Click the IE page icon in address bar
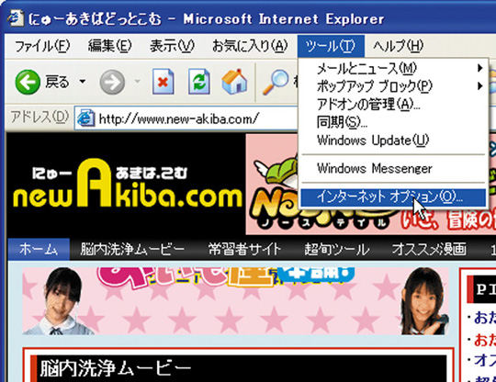Viewport: 496px width, 382px height. tap(86, 118)
